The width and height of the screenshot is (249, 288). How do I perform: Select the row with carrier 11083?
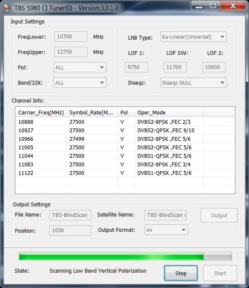(125, 164)
